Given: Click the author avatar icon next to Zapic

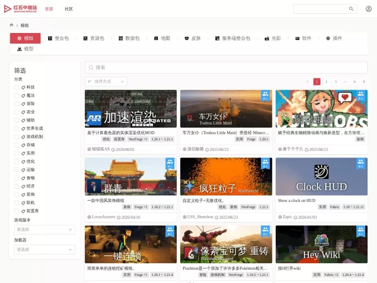Looking at the screenshot, I should coord(280,217).
